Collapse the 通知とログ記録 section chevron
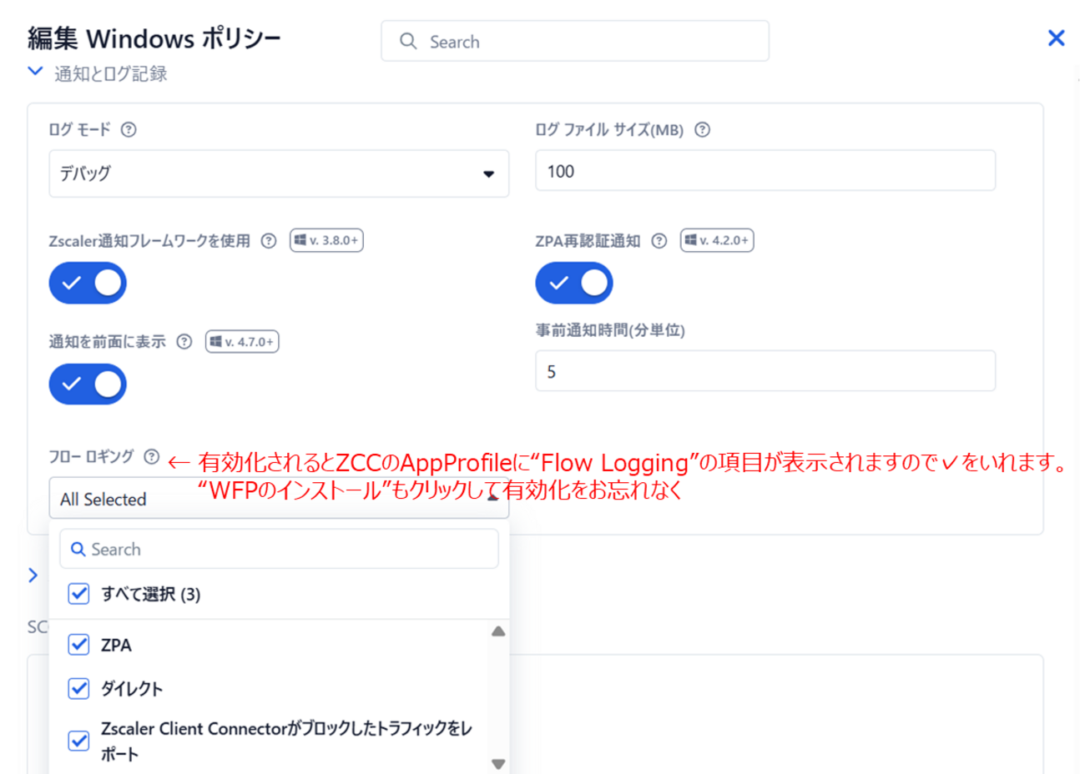 (35, 72)
